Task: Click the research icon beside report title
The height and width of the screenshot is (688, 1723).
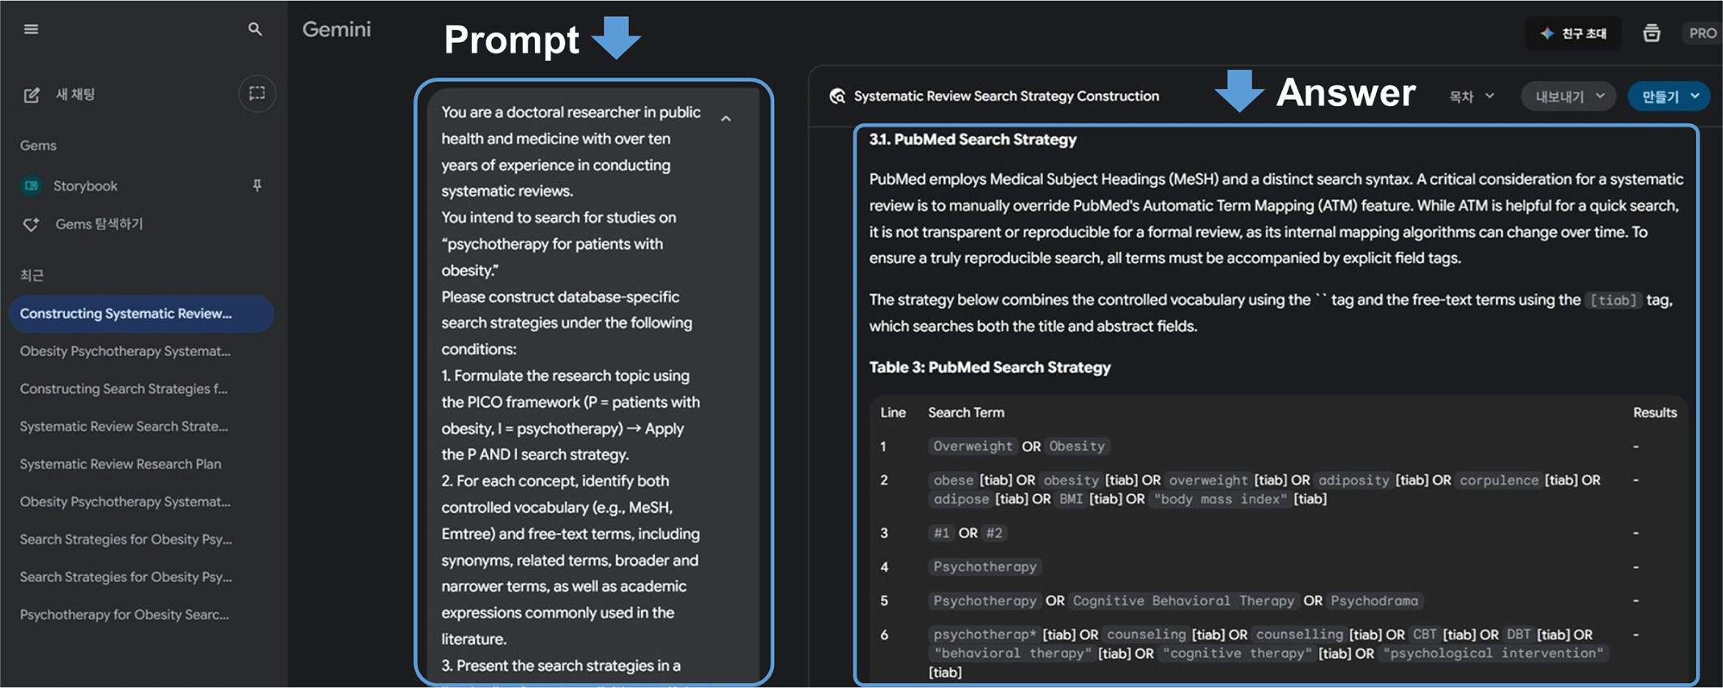Action: pos(837,96)
